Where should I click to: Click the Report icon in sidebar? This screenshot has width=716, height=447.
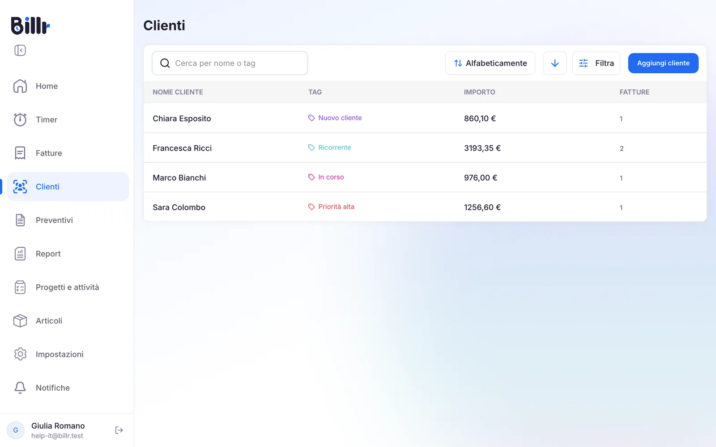pos(20,253)
